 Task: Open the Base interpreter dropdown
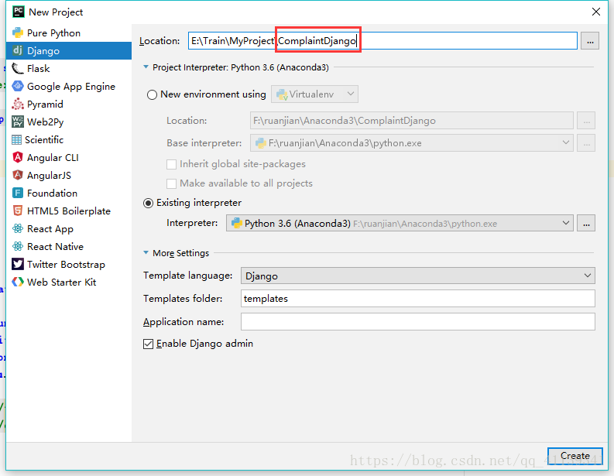565,142
